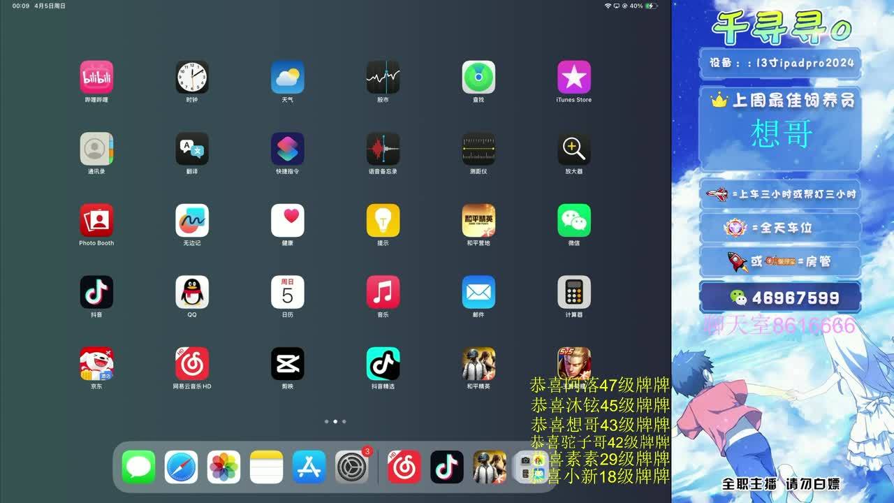Launch the Find My app
The width and height of the screenshot is (894, 503).
click(x=478, y=78)
